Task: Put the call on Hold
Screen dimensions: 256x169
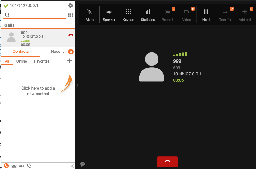Action: point(206,15)
